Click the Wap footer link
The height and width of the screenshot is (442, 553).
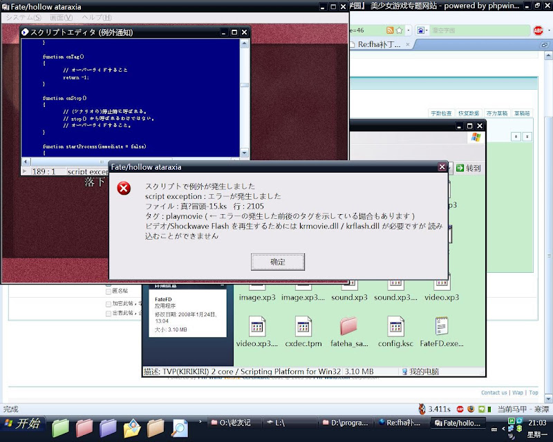[518, 393]
